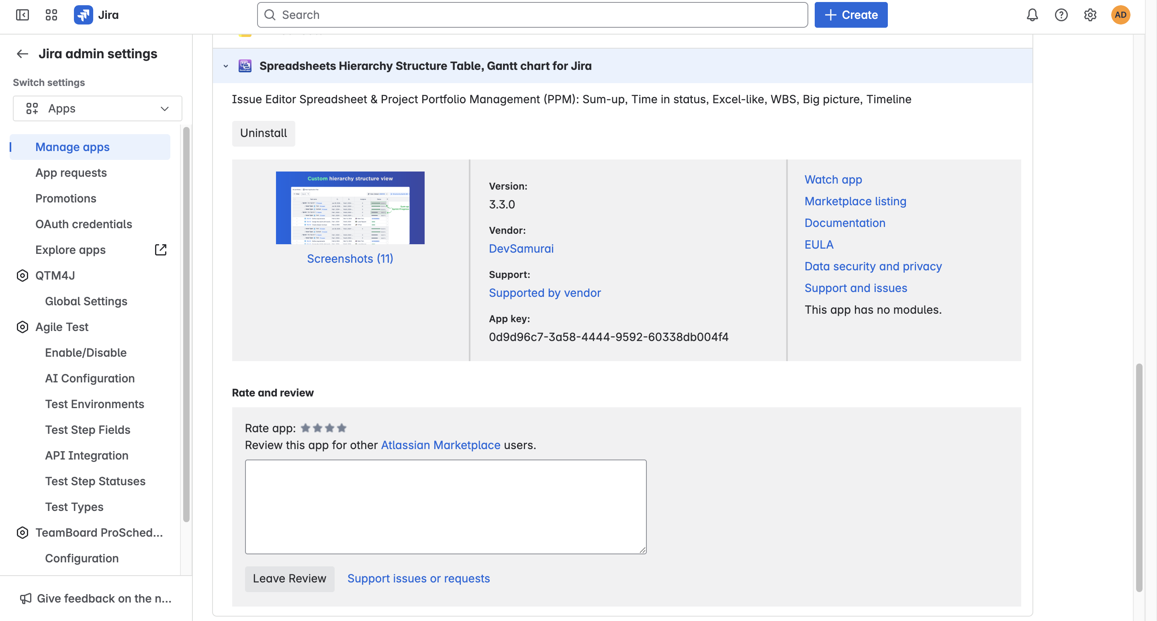Open the Apps switch settings dropdown
The height and width of the screenshot is (621, 1157).
(x=98, y=108)
